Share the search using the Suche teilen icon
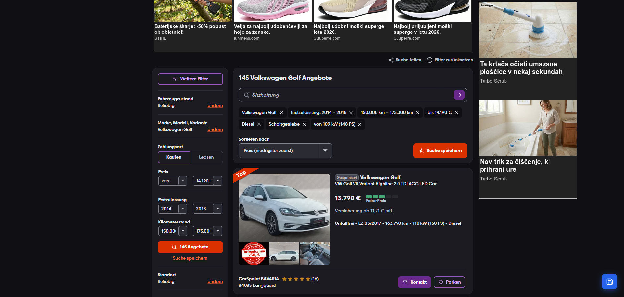This screenshot has width=624, height=297. [391, 60]
